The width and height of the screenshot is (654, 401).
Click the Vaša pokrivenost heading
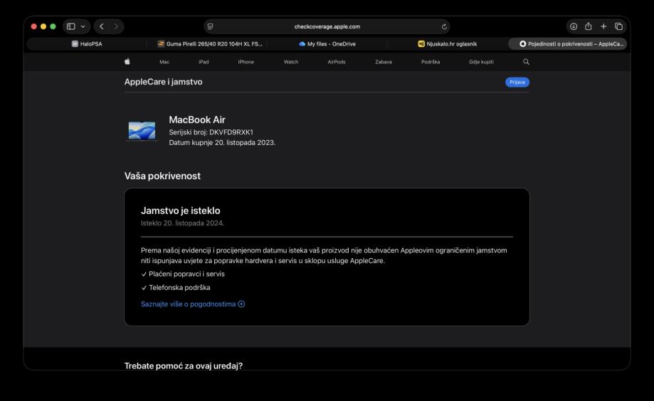coord(162,176)
